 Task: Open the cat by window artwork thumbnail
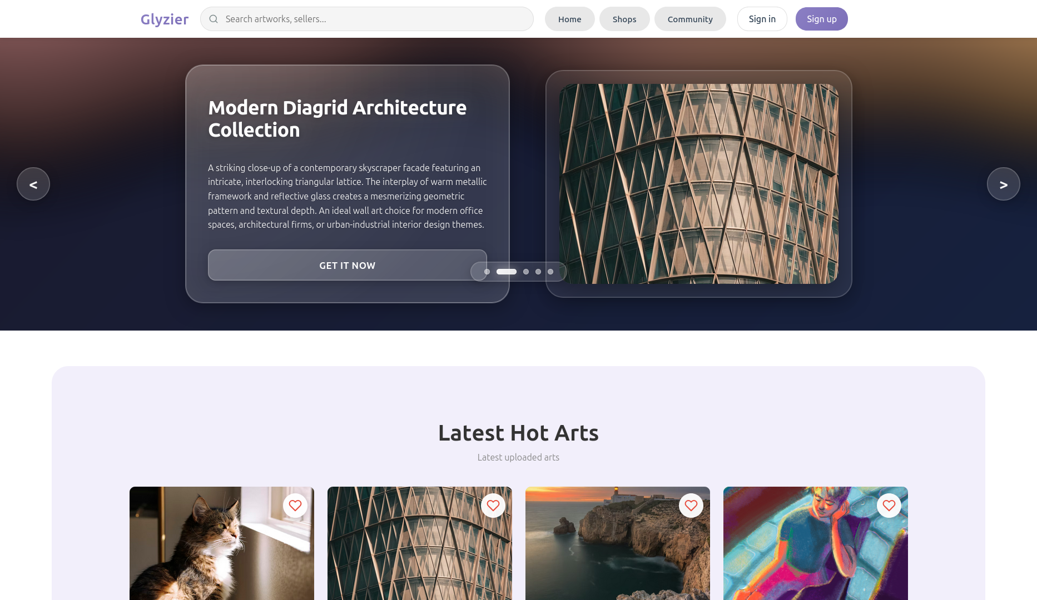pos(222,543)
